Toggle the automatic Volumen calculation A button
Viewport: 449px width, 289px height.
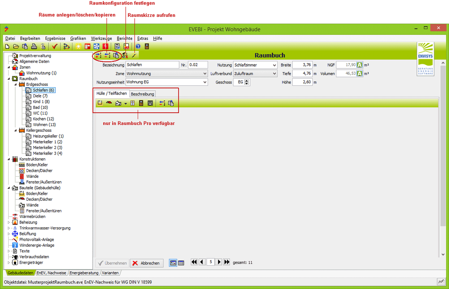coord(360,73)
